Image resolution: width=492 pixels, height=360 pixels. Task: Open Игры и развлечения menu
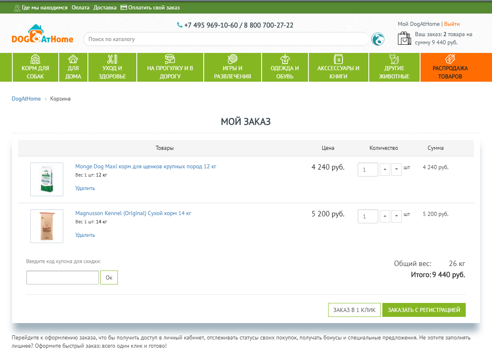click(232, 67)
